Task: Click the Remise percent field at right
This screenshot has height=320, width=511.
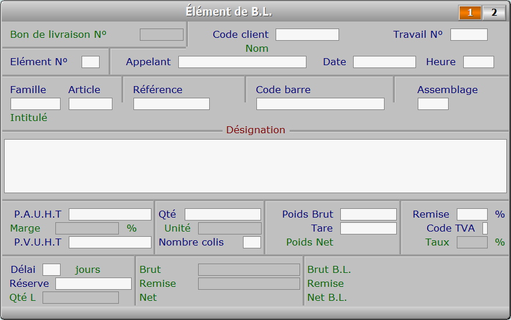Action: click(x=472, y=214)
